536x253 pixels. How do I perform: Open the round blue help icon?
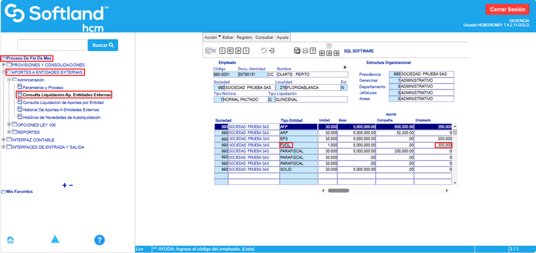(x=100, y=240)
